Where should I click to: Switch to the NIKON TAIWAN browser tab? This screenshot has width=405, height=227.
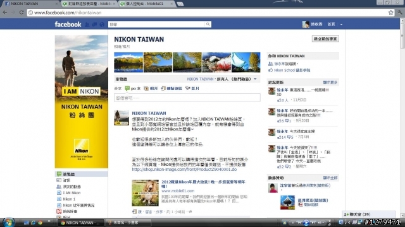tap(31, 4)
